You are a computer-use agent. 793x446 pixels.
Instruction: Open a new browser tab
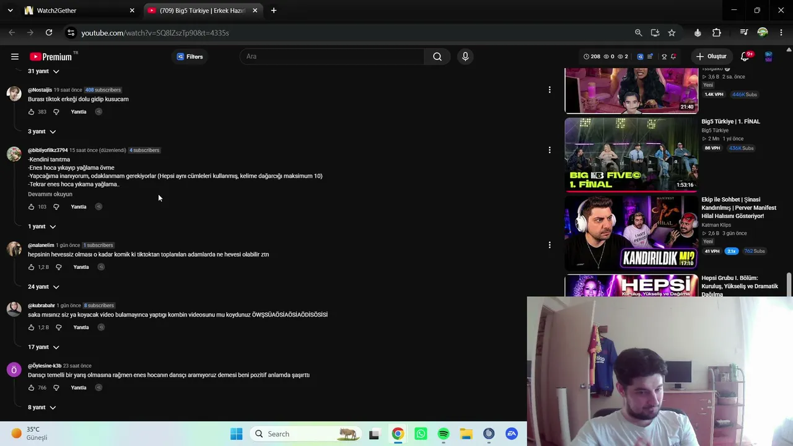(274, 11)
